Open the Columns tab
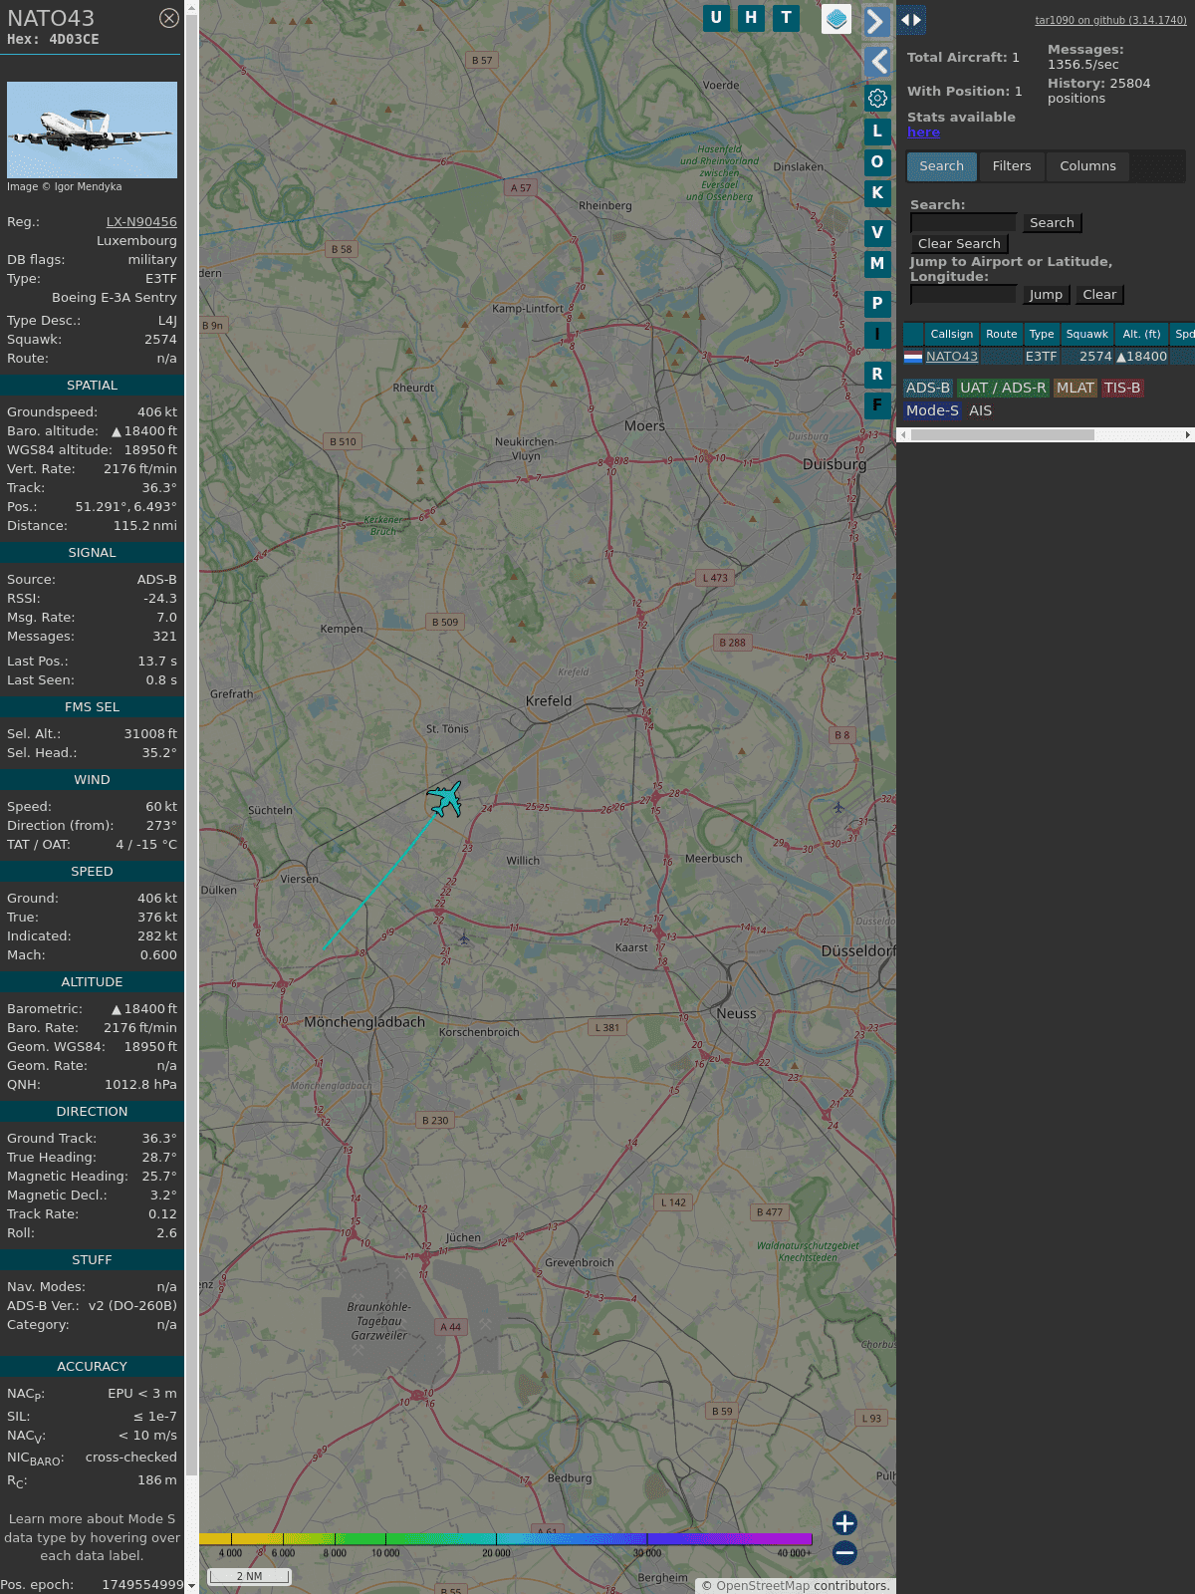1195x1594 pixels. click(1087, 166)
